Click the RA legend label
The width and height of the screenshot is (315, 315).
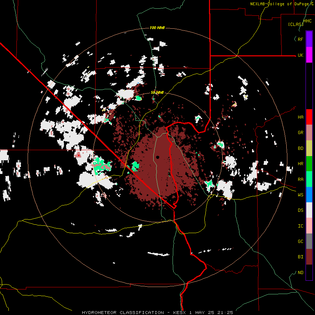point(300,180)
